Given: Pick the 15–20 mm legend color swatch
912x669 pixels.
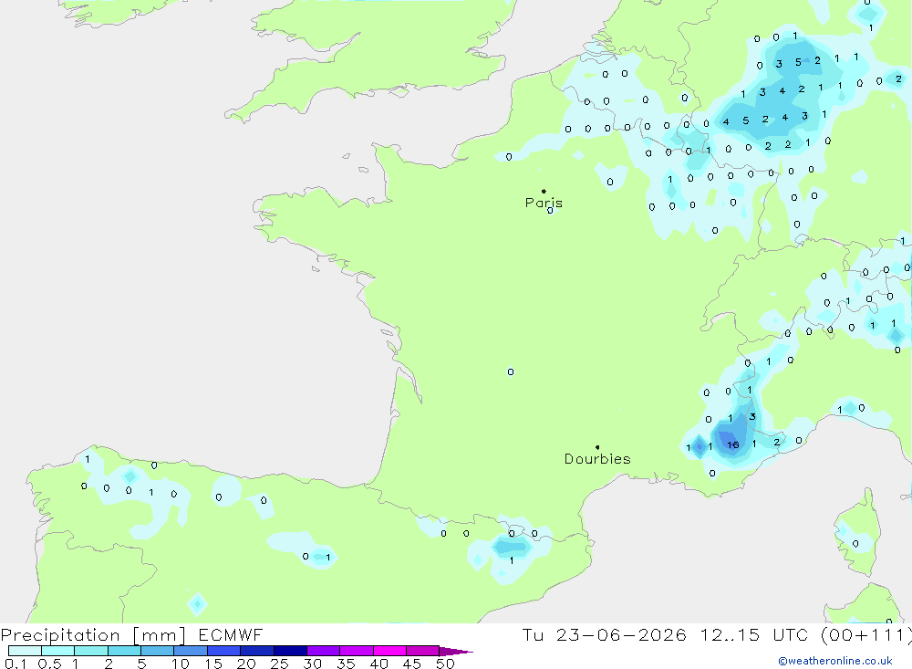Looking at the screenshot, I should (x=224, y=651).
